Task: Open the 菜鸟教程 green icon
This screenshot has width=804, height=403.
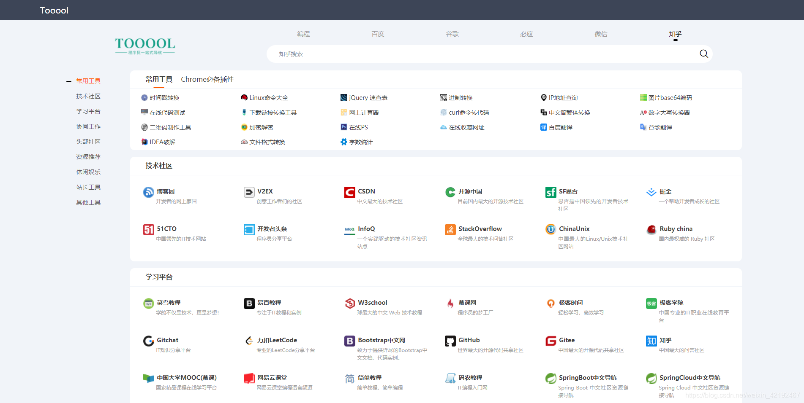Action: coord(148,304)
